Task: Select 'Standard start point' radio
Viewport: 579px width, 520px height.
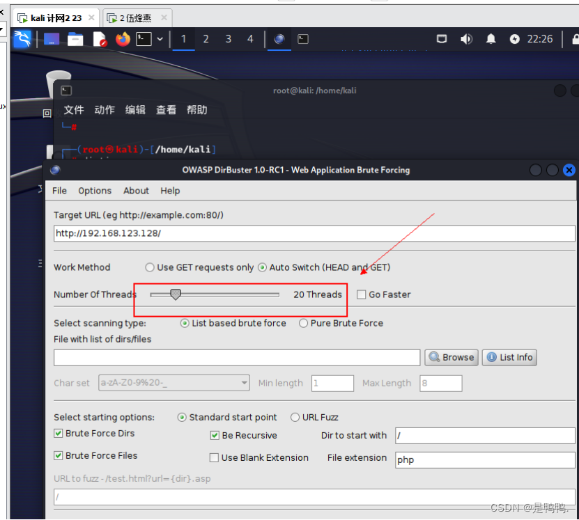Action: tap(182, 418)
